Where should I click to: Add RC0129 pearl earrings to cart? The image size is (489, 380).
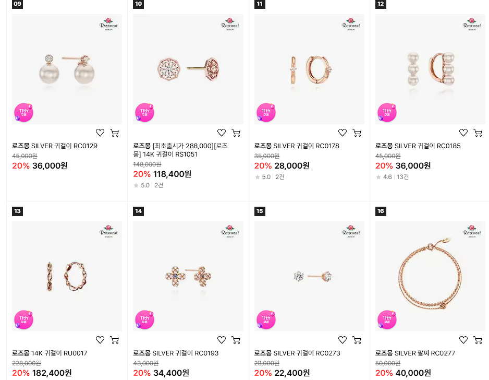(x=115, y=133)
